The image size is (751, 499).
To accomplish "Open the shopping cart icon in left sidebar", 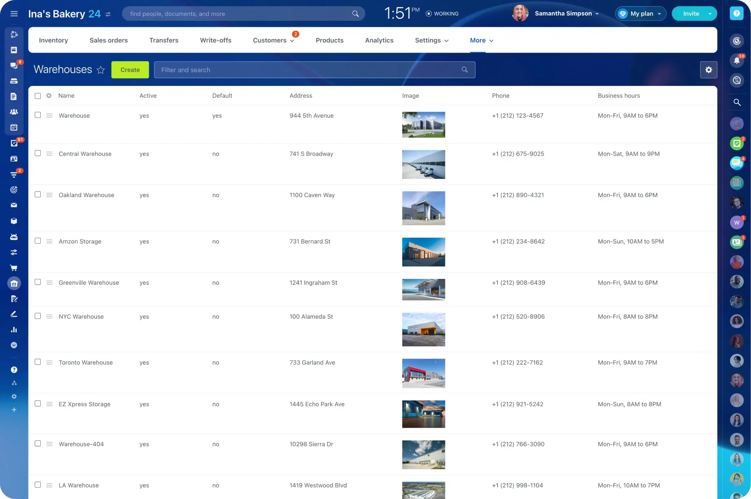I will pos(14,268).
